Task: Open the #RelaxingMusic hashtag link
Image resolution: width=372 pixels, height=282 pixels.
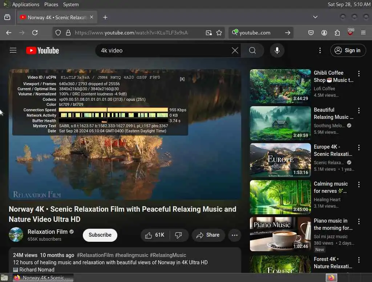Action: [168, 255]
